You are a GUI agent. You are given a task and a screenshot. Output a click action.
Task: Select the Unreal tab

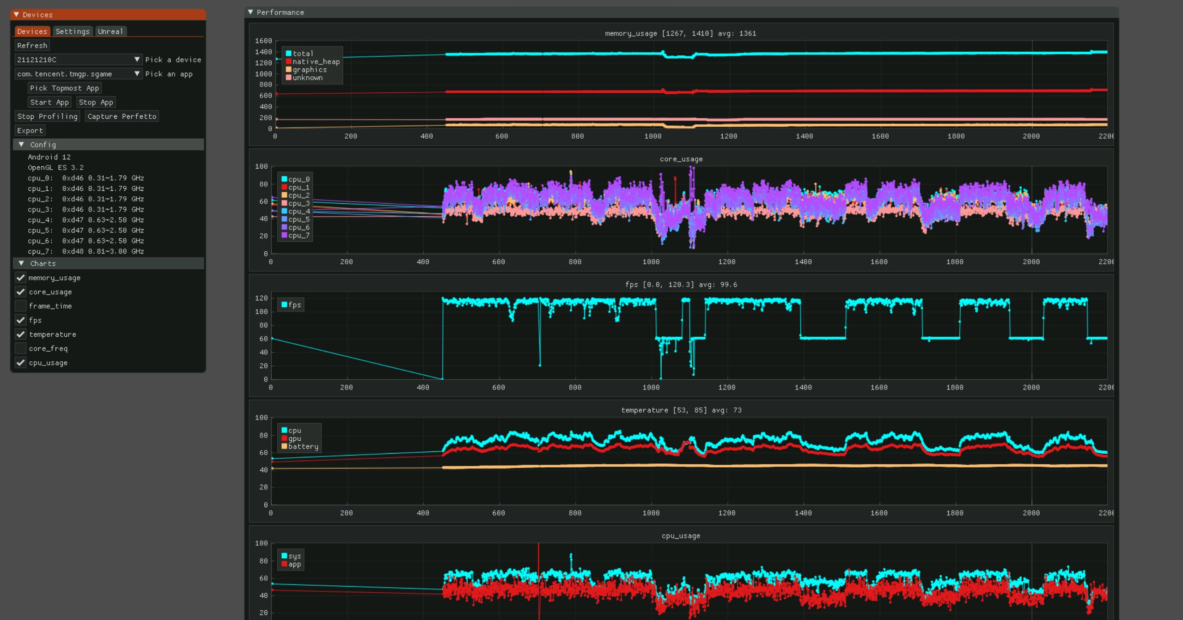[x=108, y=31]
